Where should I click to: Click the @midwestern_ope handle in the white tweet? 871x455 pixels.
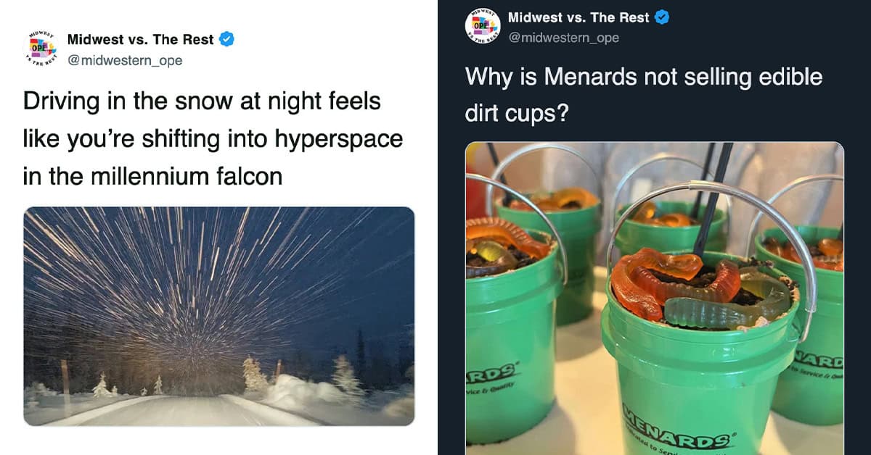[x=125, y=60]
